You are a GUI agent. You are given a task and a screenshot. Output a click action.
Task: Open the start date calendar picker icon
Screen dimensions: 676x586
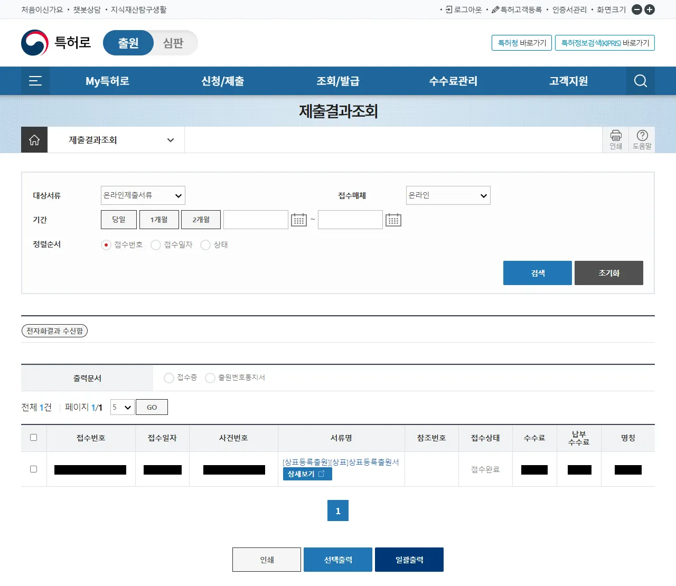[x=299, y=220]
